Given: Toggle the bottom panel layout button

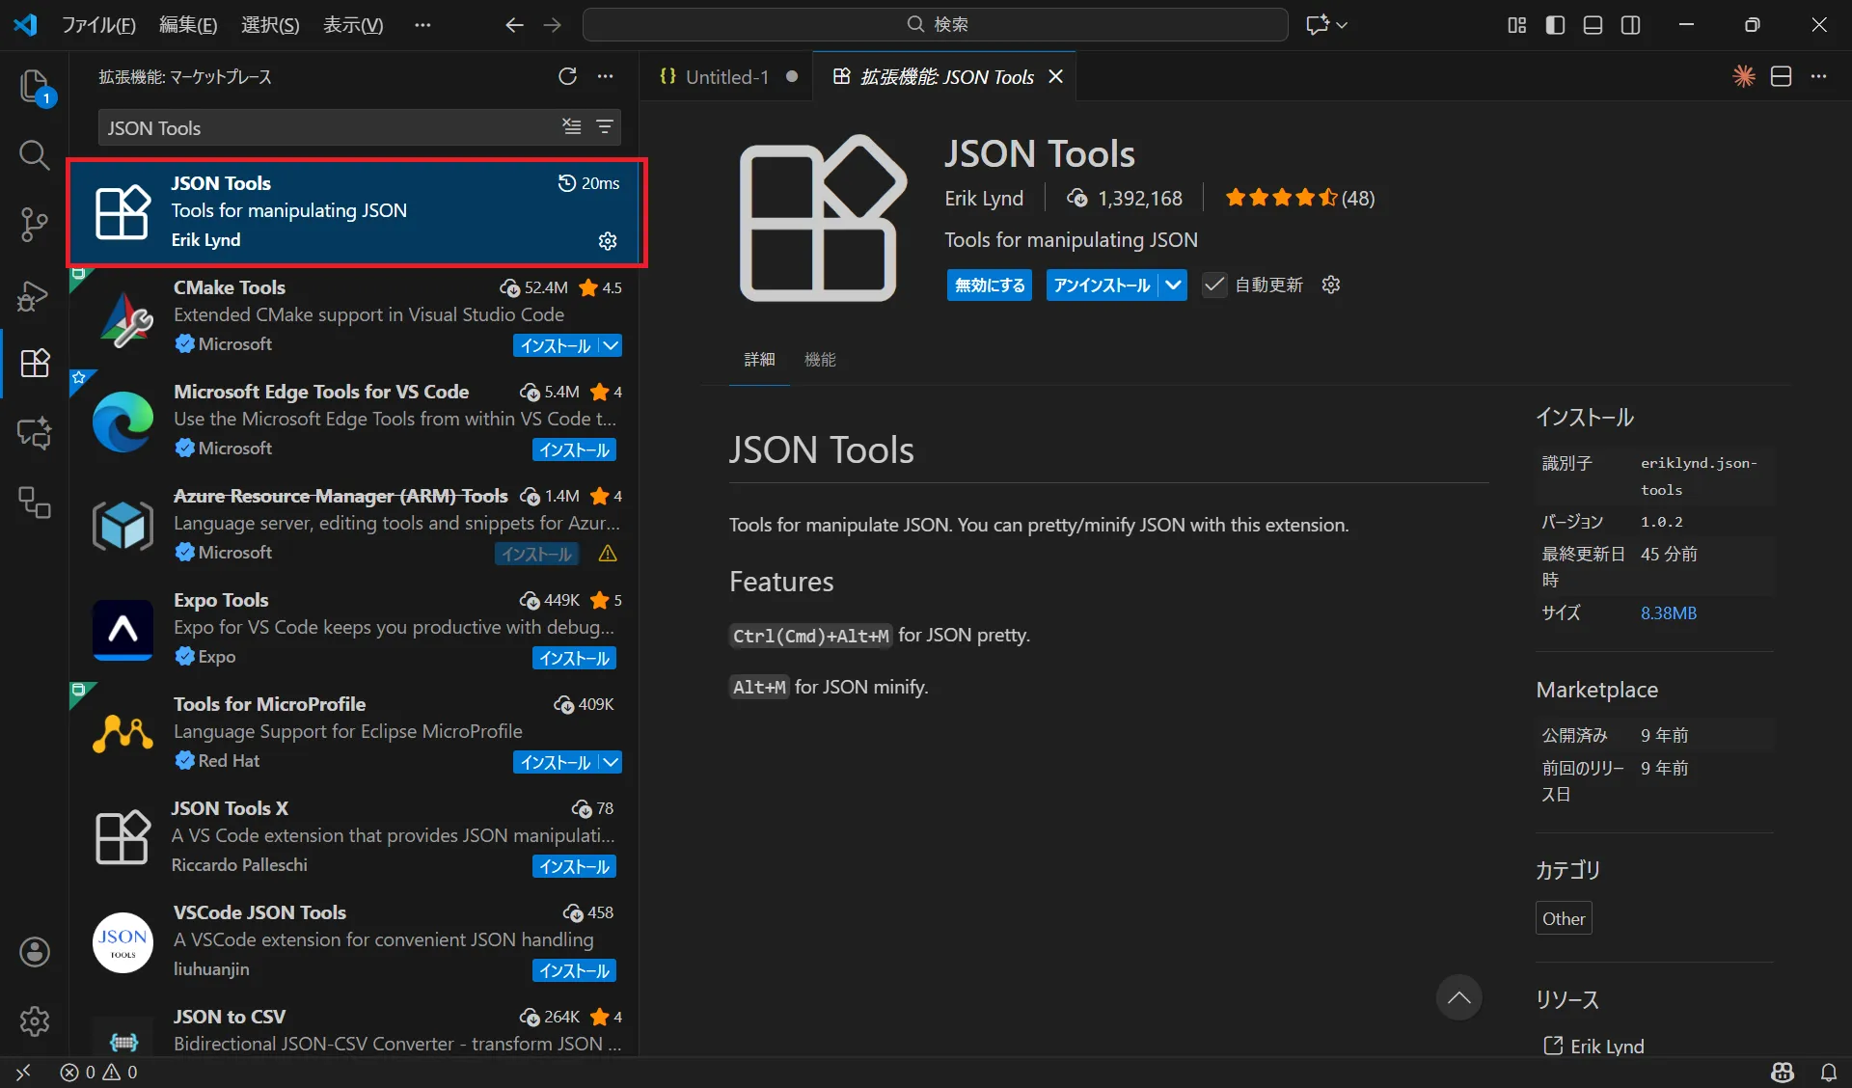Looking at the screenshot, I should click(x=1593, y=25).
